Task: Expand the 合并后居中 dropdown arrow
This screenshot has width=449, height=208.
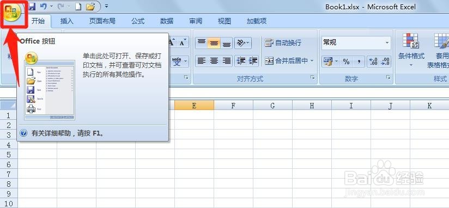Action: tap(312, 61)
